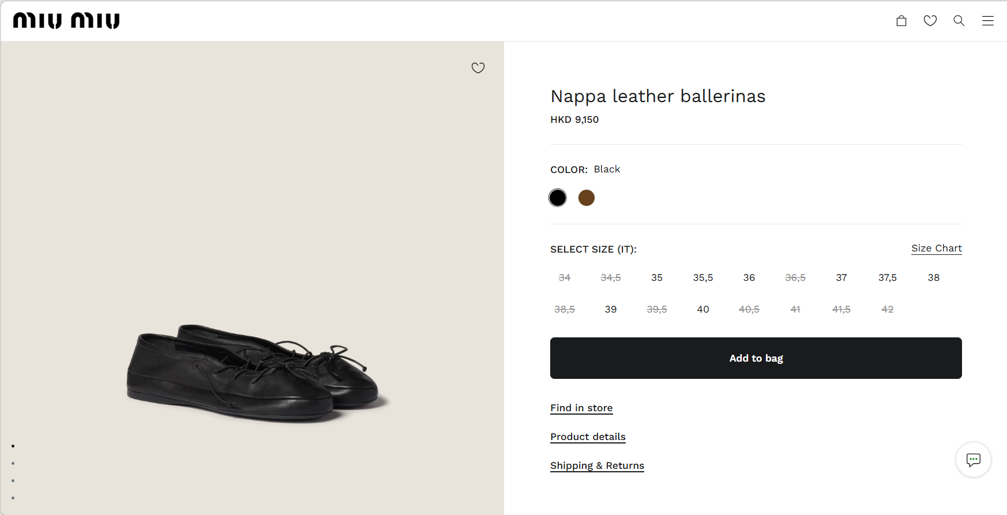The height and width of the screenshot is (515, 1007).
Task: Open the live chat bubble
Action: [974, 460]
